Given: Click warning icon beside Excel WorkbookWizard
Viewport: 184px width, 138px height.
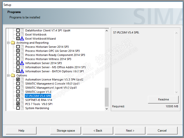Looking at the screenshot, I should [22, 39].
